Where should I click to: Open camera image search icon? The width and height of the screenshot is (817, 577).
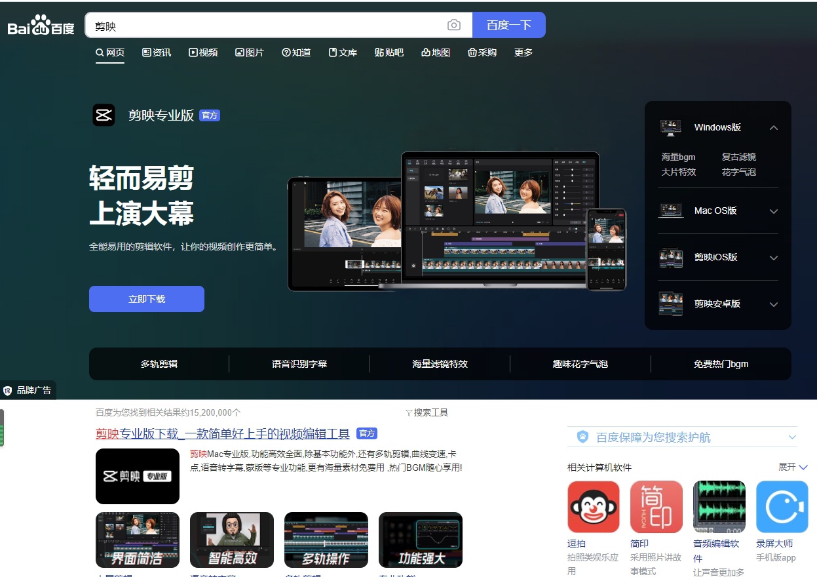click(454, 25)
